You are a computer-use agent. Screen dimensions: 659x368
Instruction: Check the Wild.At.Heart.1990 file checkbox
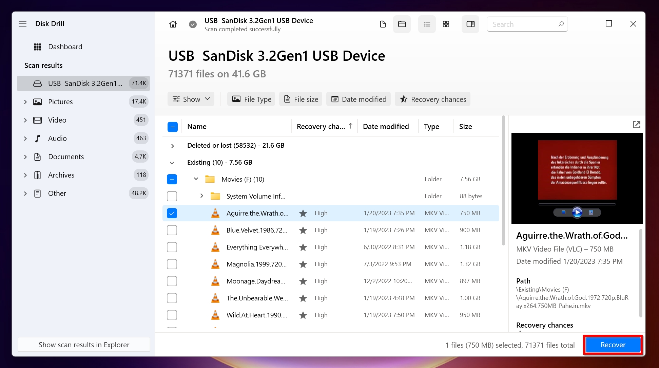point(172,315)
